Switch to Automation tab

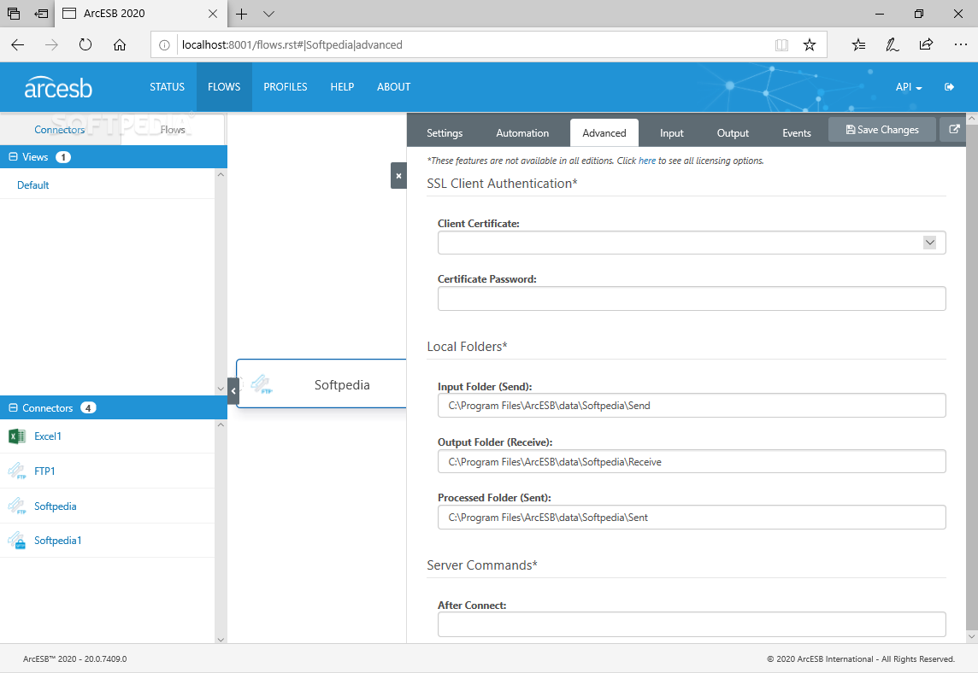pyautogui.click(x=522, y=132)
